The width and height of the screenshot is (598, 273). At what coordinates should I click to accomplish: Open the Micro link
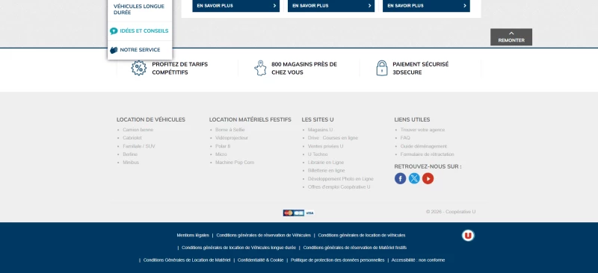[221, 154]
